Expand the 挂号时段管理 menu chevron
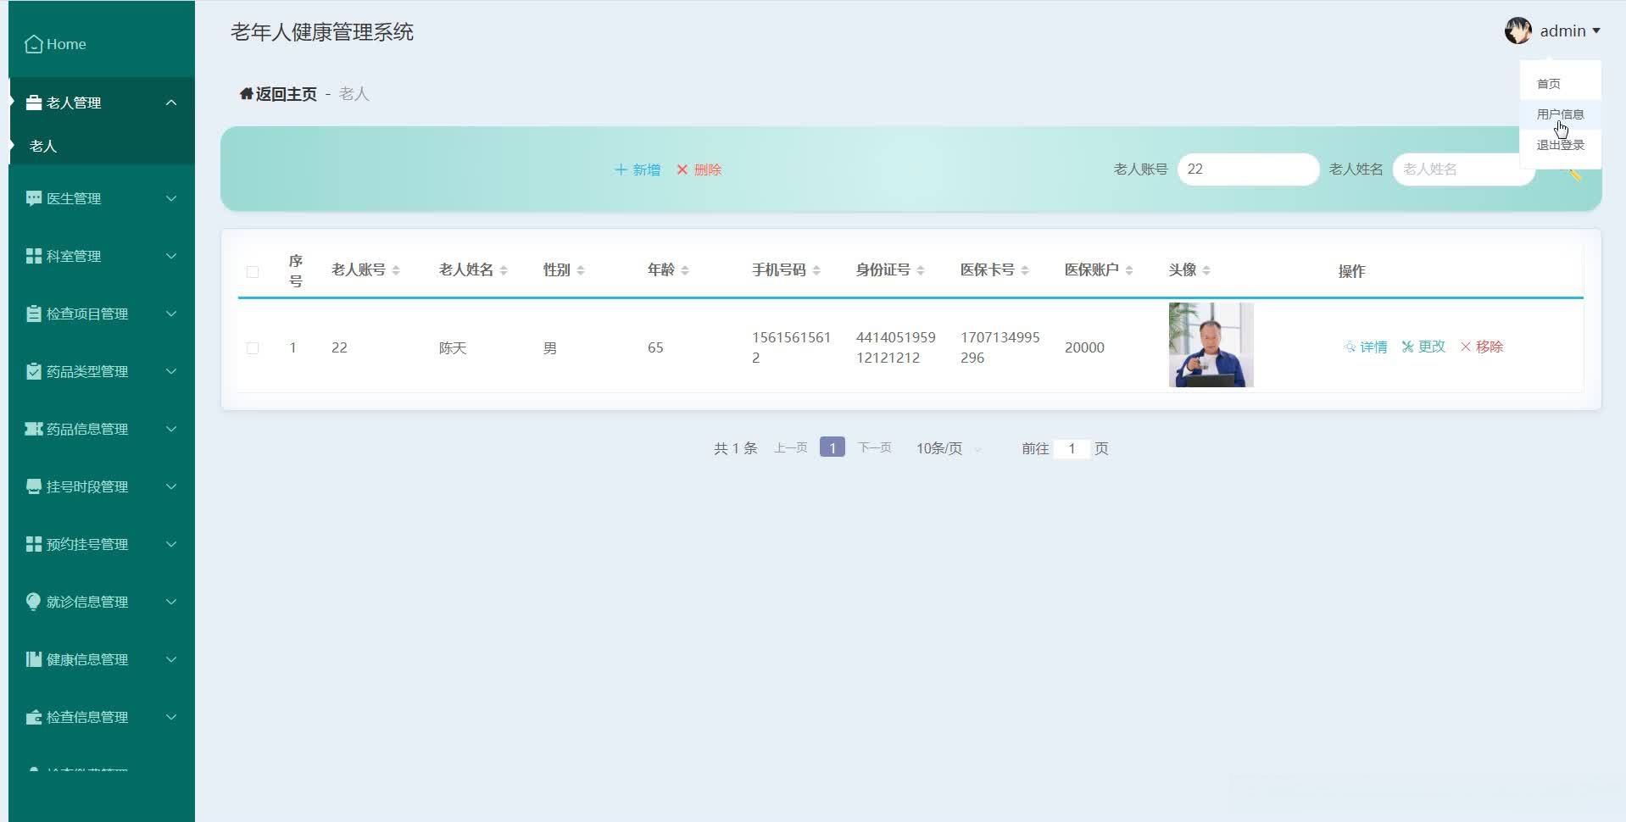Image resolution: width=1626 pixels, height=822 pixels. pyautogui.click(x=171, y=486)
